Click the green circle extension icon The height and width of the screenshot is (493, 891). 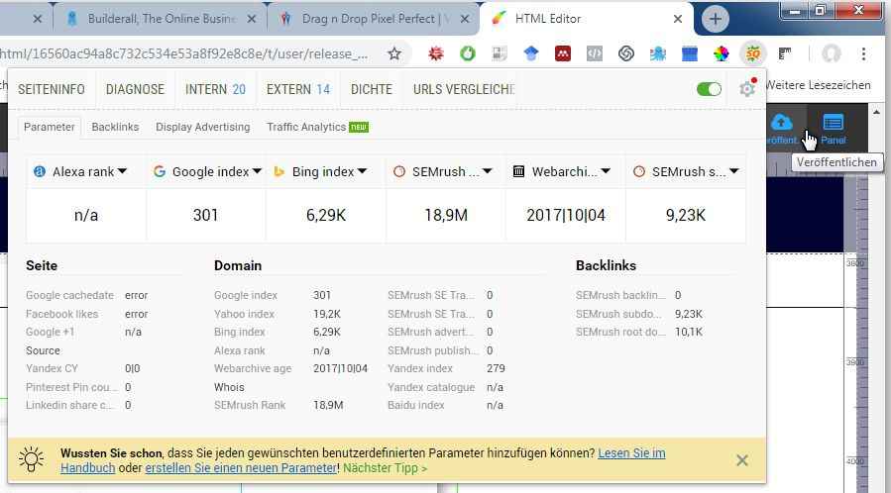tap(467, 53)
